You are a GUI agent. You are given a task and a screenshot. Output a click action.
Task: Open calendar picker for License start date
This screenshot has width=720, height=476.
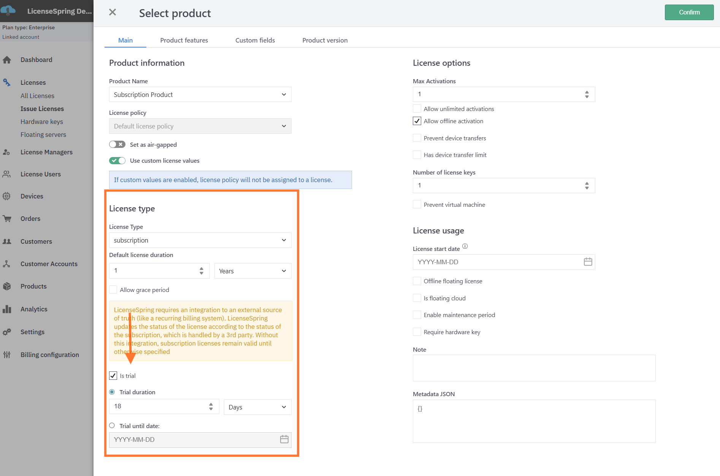(588, 262)
